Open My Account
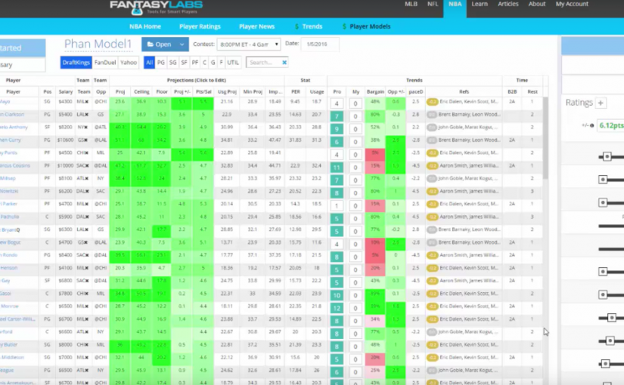 [x=572, y=4]
